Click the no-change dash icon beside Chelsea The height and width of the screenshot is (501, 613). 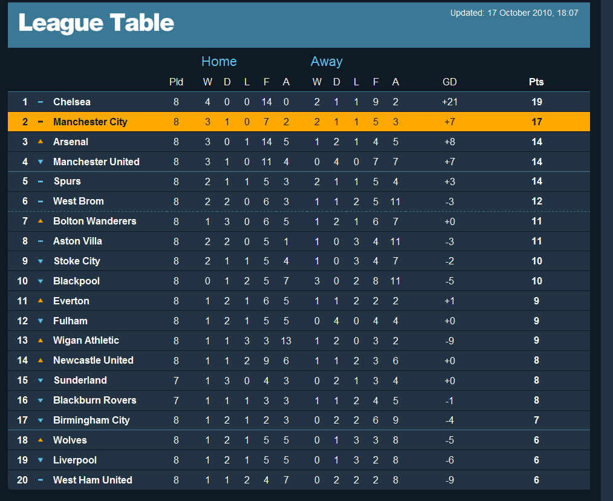[41, 102]
